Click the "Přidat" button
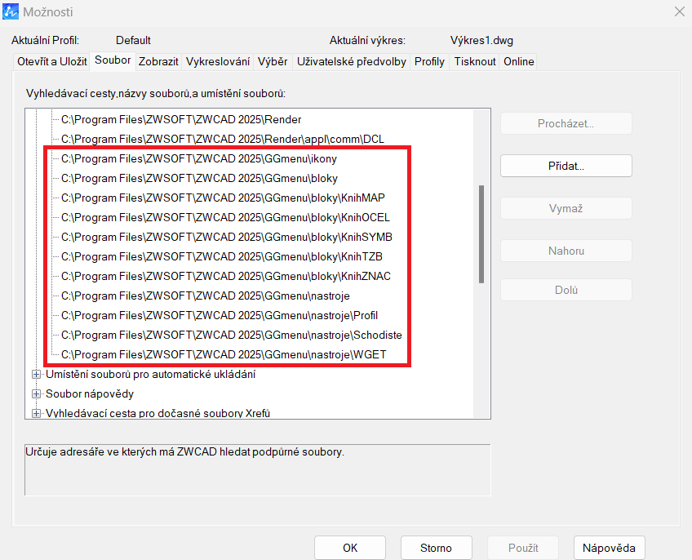The height and width of the screenshot is (560, 692). pos(566,165)
